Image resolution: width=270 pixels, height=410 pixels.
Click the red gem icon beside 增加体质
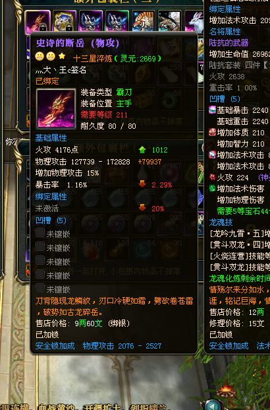pos(212,132)
